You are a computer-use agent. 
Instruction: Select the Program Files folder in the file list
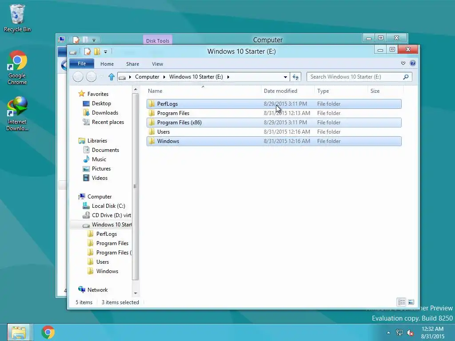click(274, 113)
